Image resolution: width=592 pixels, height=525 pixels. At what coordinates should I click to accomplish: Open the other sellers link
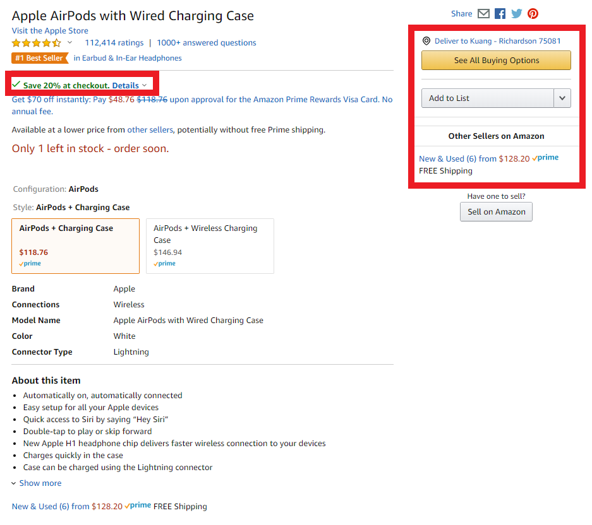(150, 130)
